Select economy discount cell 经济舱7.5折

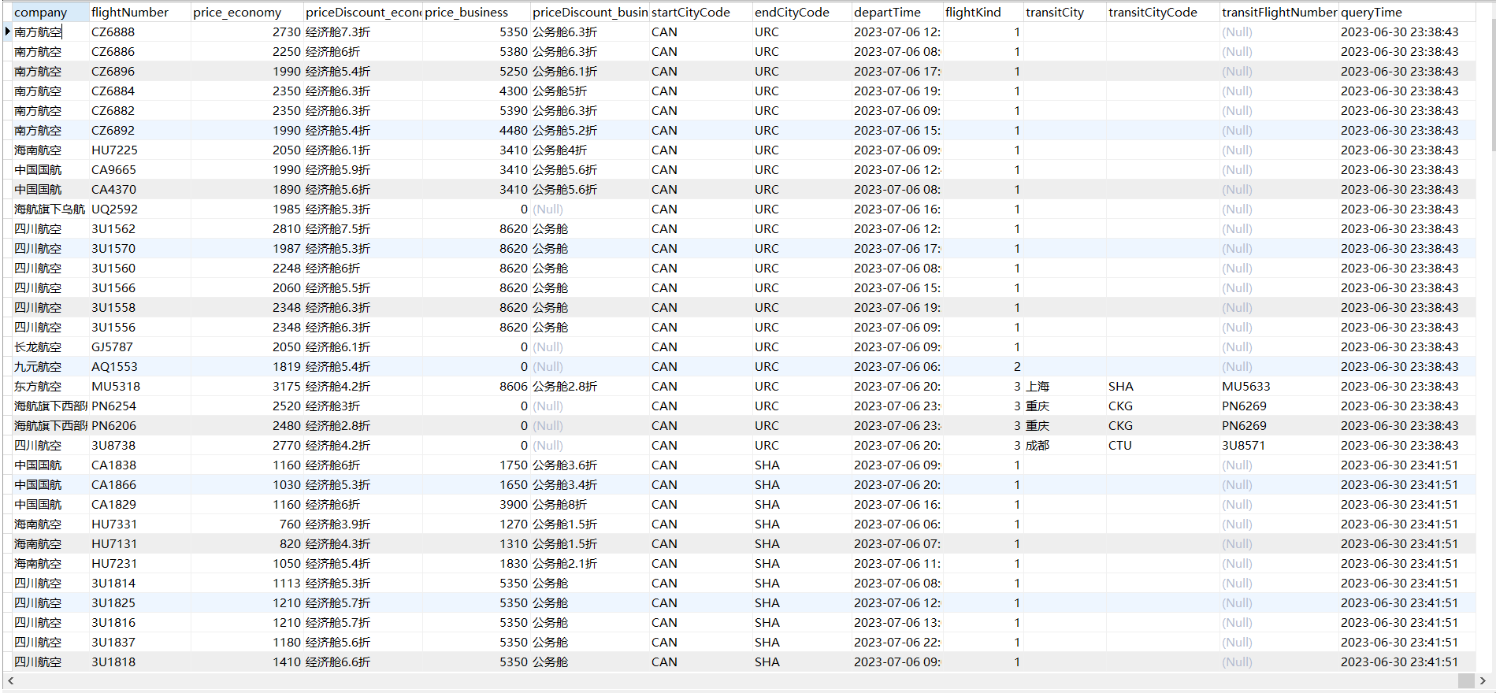point(362,228)
